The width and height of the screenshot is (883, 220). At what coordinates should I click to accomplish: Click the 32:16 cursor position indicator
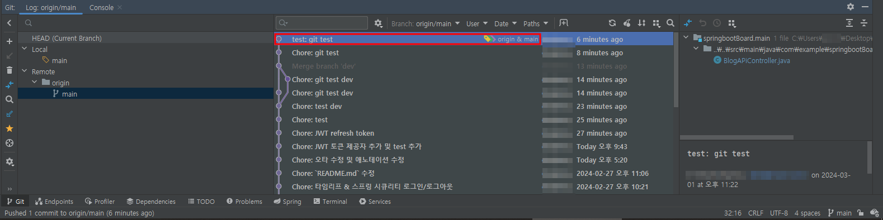[x=733, y=213]
